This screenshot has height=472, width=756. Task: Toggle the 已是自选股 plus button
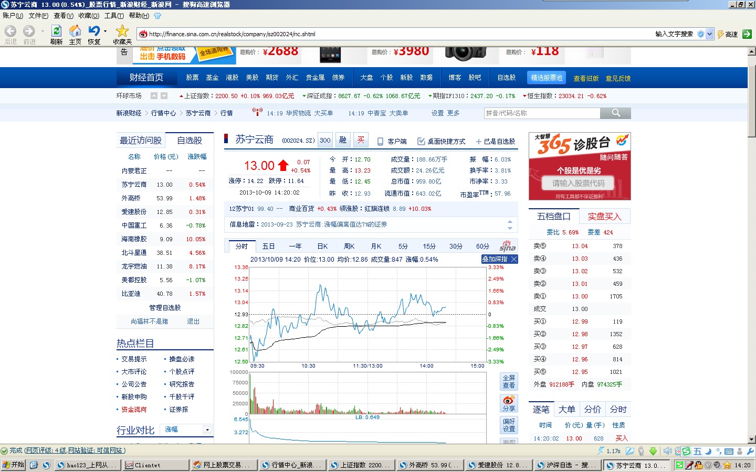[479, 142]
